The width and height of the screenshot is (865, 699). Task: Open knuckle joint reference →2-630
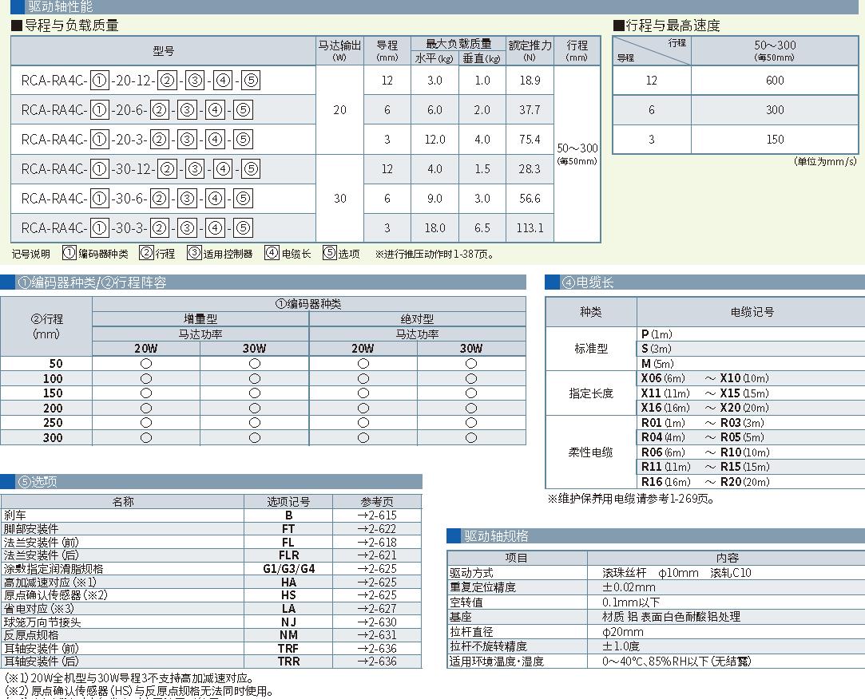pos(377,622)
